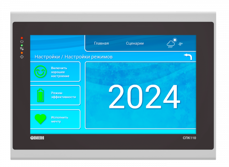
Task: Click the data exchange arrows icon on bezel
Action: pos(22,48)
